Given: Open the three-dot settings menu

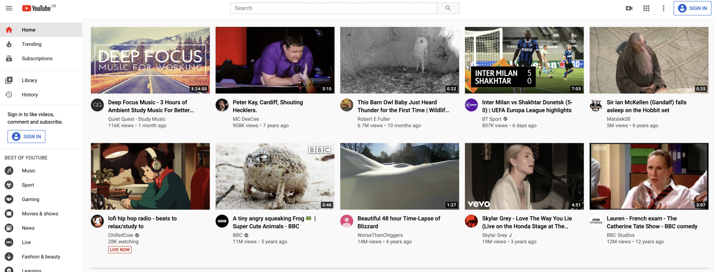Looking at the screenshot, I should point(664,8).
